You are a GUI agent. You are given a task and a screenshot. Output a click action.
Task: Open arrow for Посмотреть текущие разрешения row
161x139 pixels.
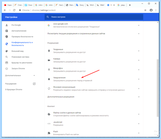(x=139, y=34)
